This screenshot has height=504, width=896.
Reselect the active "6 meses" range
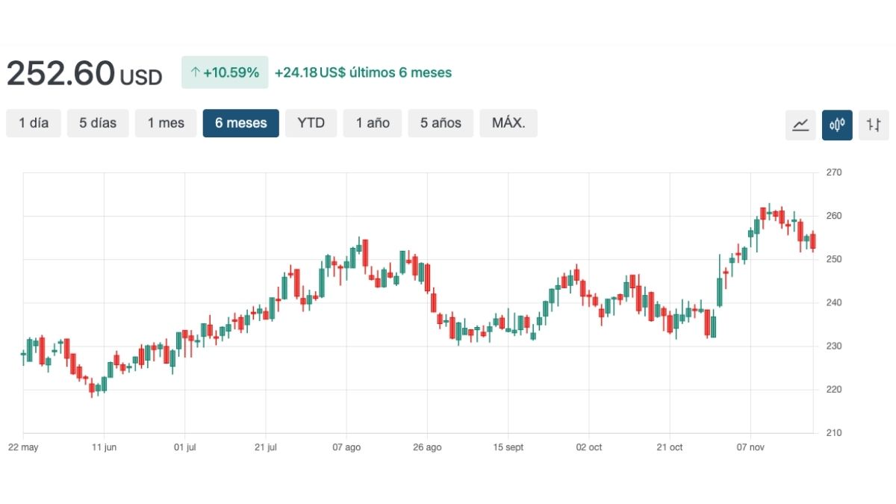point(240,123)
